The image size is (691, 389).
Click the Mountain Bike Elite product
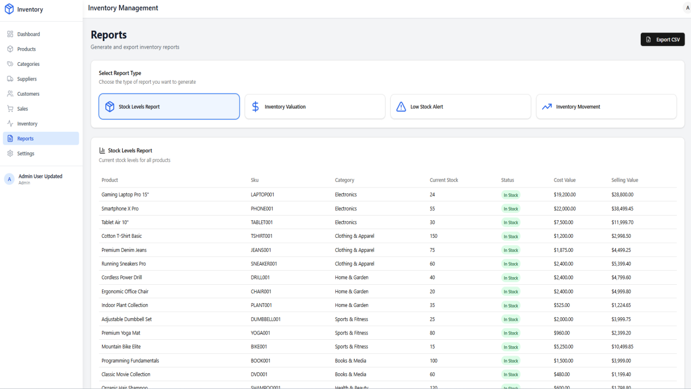coord(121,347)
